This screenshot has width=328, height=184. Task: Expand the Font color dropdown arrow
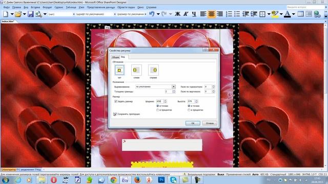coord(294,14)
